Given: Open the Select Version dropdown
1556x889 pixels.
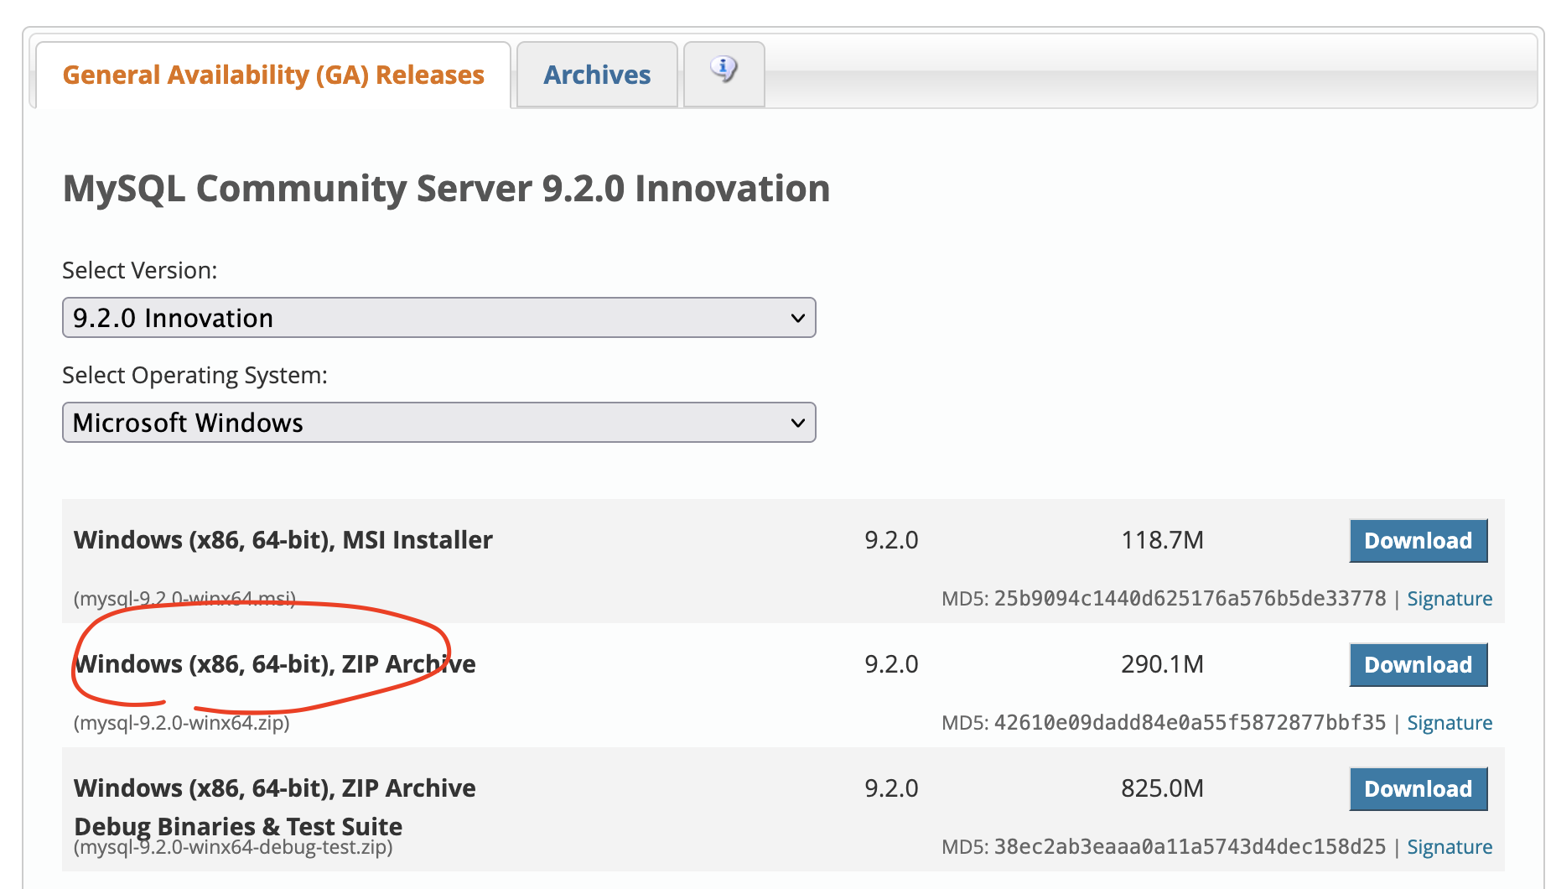Looking at the screenshot, I should pyautogui.click(x=438, y=318).
